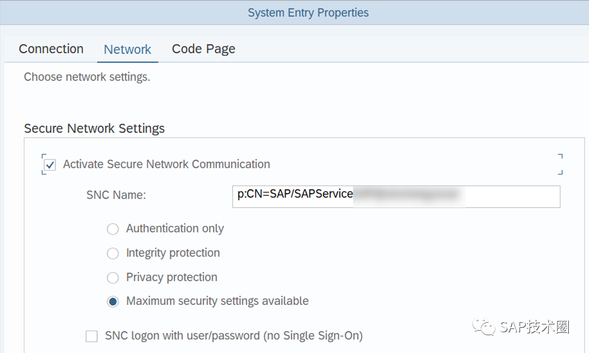This screenshot has width=589, height=353.
Task: Open the Code Page tab
Action: 203,49
